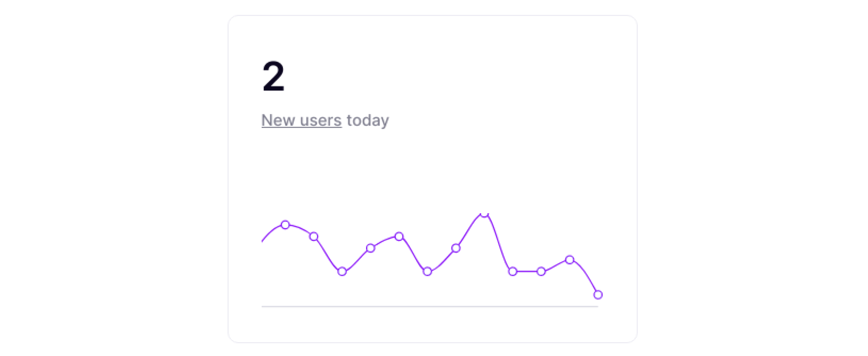Click the data point right after the peak drop
The width and height of the screenshot is (868, 356).
512,271
